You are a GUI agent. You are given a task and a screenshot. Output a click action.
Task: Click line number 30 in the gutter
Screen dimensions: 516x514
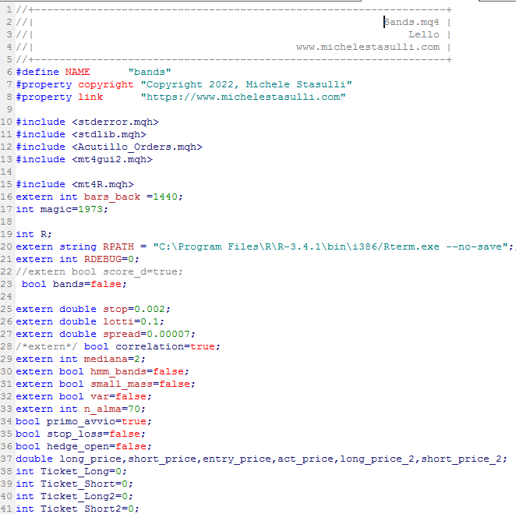tap(7, 371)
